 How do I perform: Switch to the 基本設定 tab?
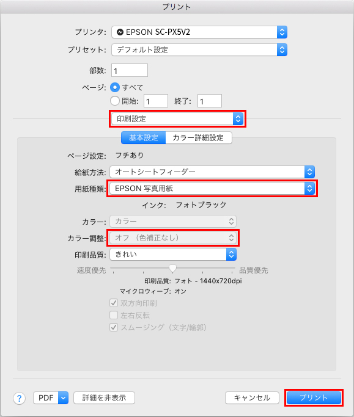point(143,138)
